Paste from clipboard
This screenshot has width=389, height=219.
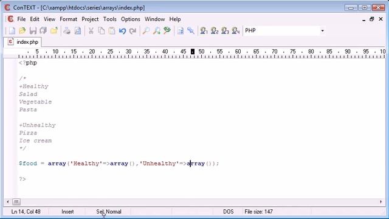point(112,31)
